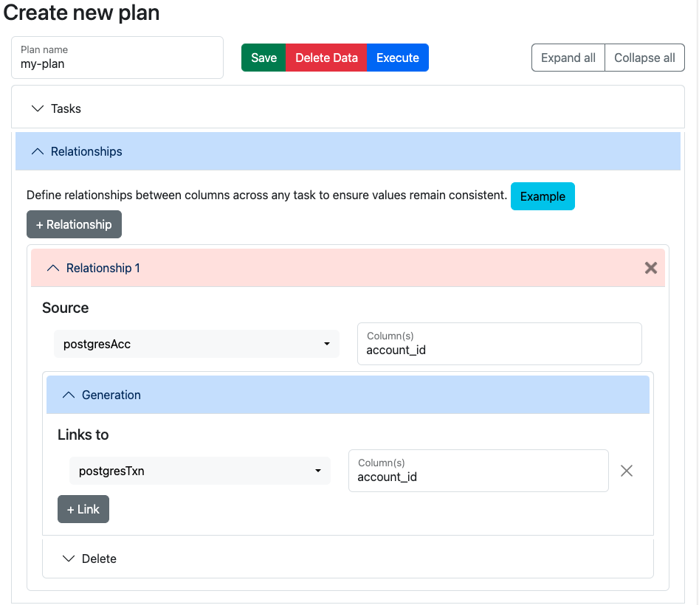Click the chevron icon beside Tasks
The width and height of the screenshot is (699, 605).
[x=38, y=108]
